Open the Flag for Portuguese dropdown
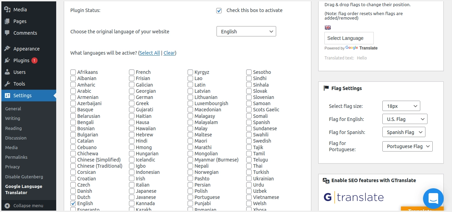This screenshot has width=452, height=212. [x=407, y=146]
